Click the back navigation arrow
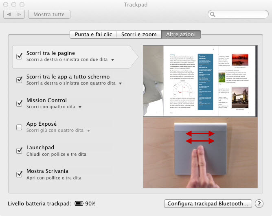The height and width of the screenshot is (216, 272). click(x=9, y=14)
